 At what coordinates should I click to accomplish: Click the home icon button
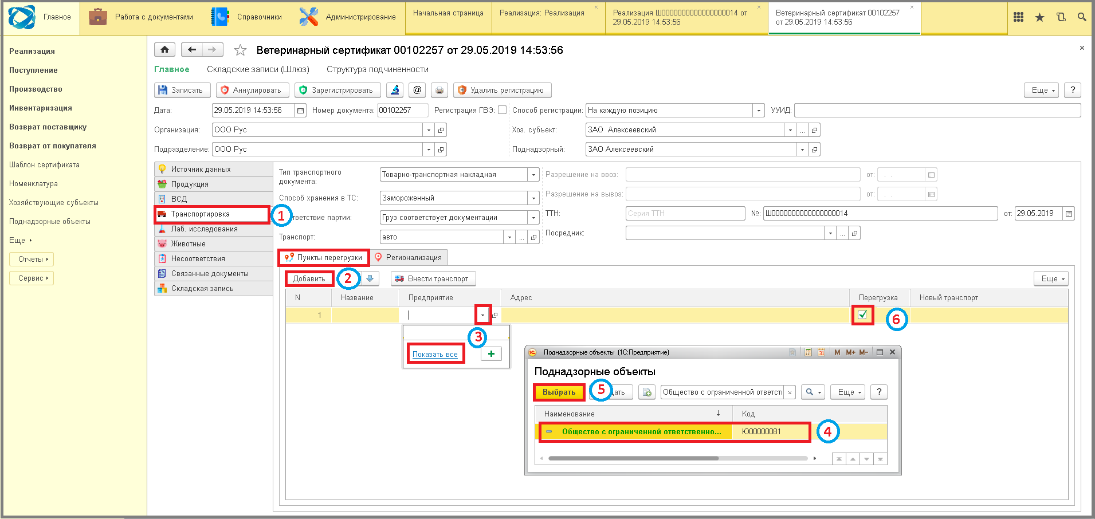[164, 50]
